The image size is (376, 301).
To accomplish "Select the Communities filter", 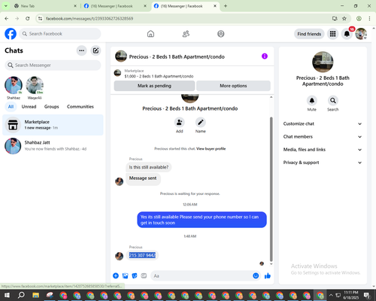I will click(x=80, y=107).
